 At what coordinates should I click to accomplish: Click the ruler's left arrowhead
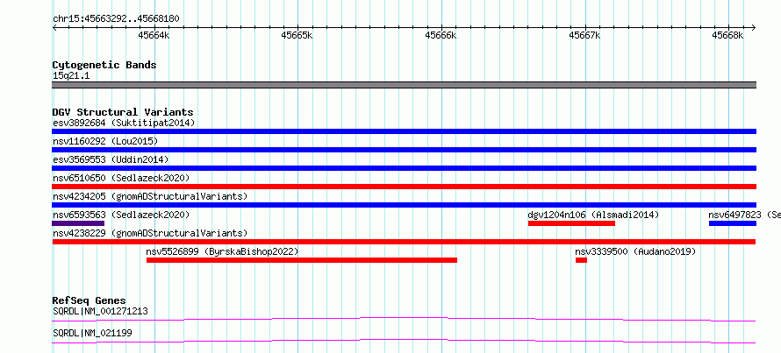54,27
